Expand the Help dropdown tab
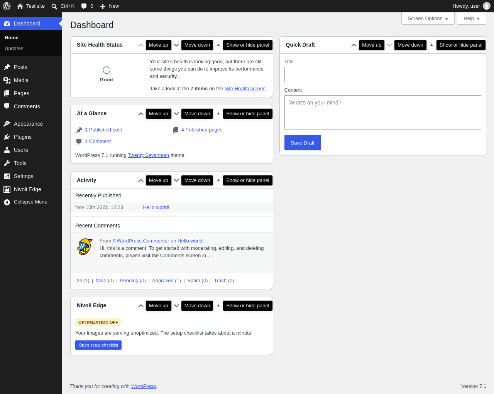This screenshot has width=494, height=394. [x=472, y=19]
